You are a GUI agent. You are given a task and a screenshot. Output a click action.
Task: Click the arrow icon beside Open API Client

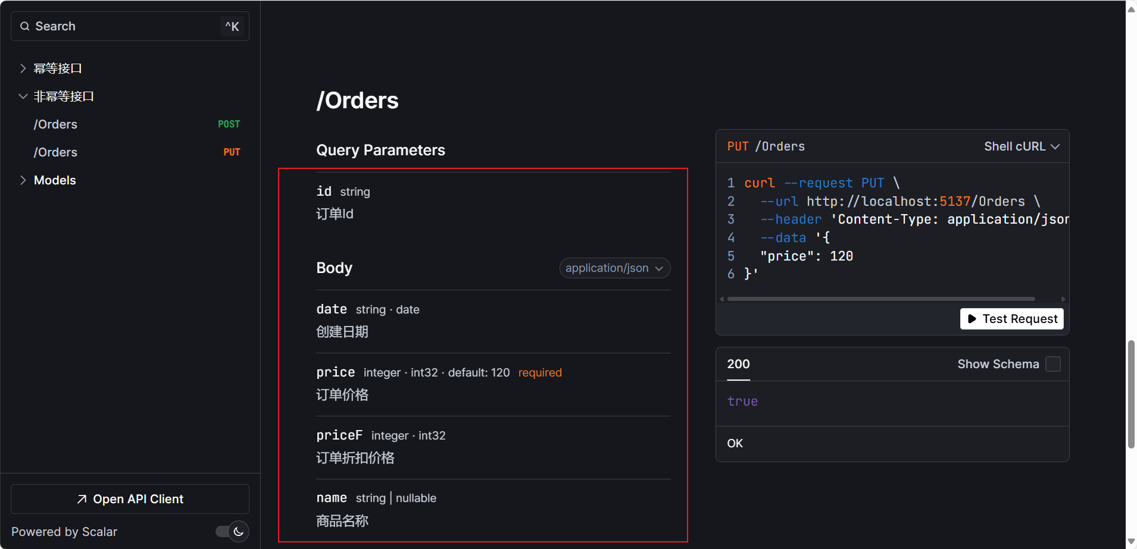coord(82,499)
